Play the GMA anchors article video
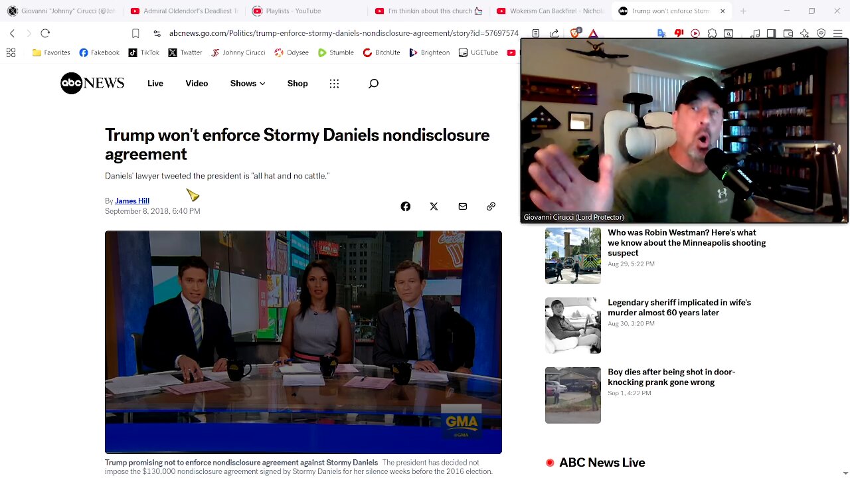The image size is (850, 478). click(x=303, y=342)
